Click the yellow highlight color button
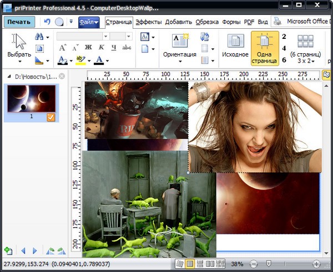Image resolution: width=333 pixels, height=272 pixels. click(80, 60)
